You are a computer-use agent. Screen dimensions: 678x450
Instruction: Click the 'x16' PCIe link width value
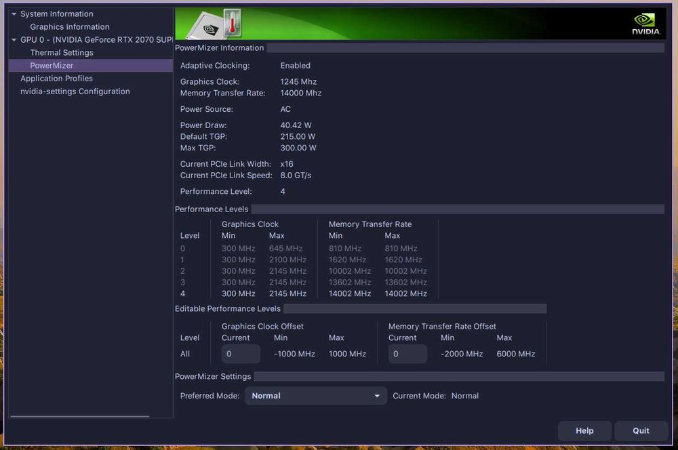pyautogui.click(x=287, y=164)
